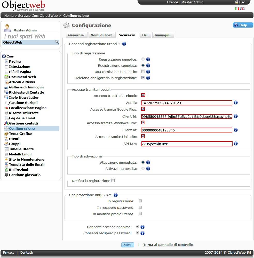Open the Immagini tab
This screenshot has height=258, width=254.
point(162,35)
